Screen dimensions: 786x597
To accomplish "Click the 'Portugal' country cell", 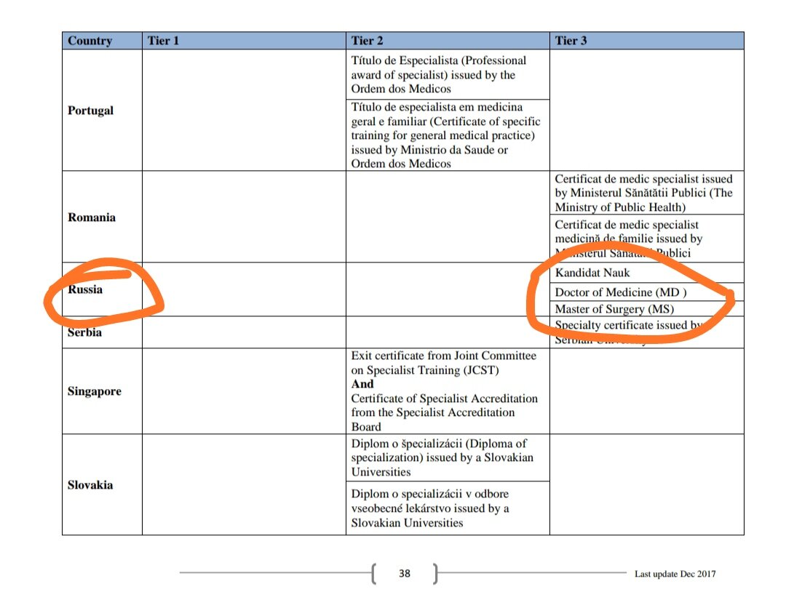I will click(x=103, y=111).
